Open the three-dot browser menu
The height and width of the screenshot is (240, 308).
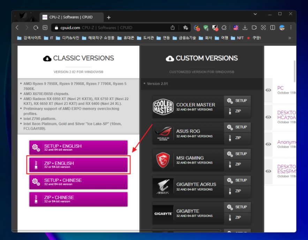tap(291, 28)
